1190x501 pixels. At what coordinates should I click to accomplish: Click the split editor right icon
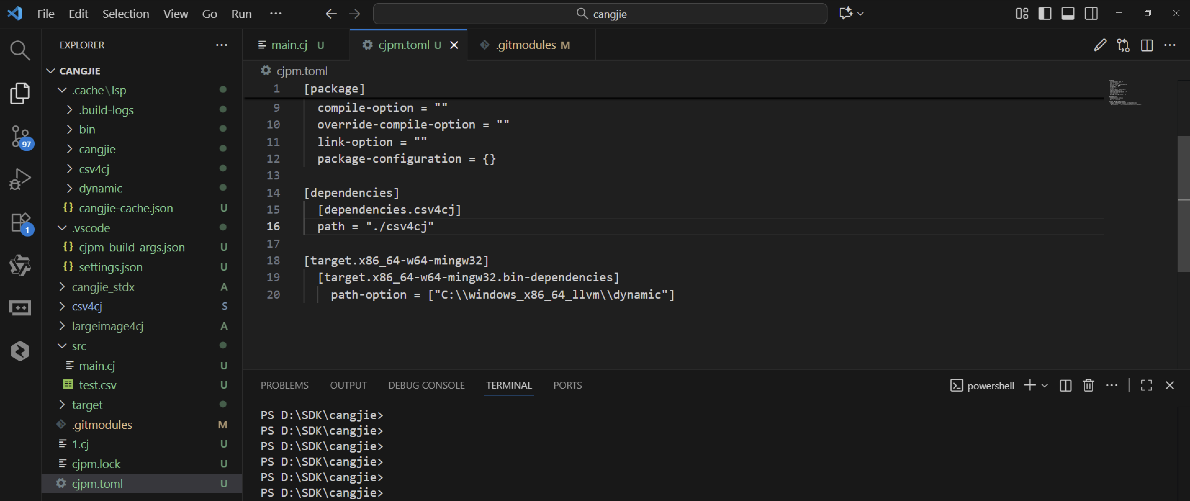point(1147,45)
